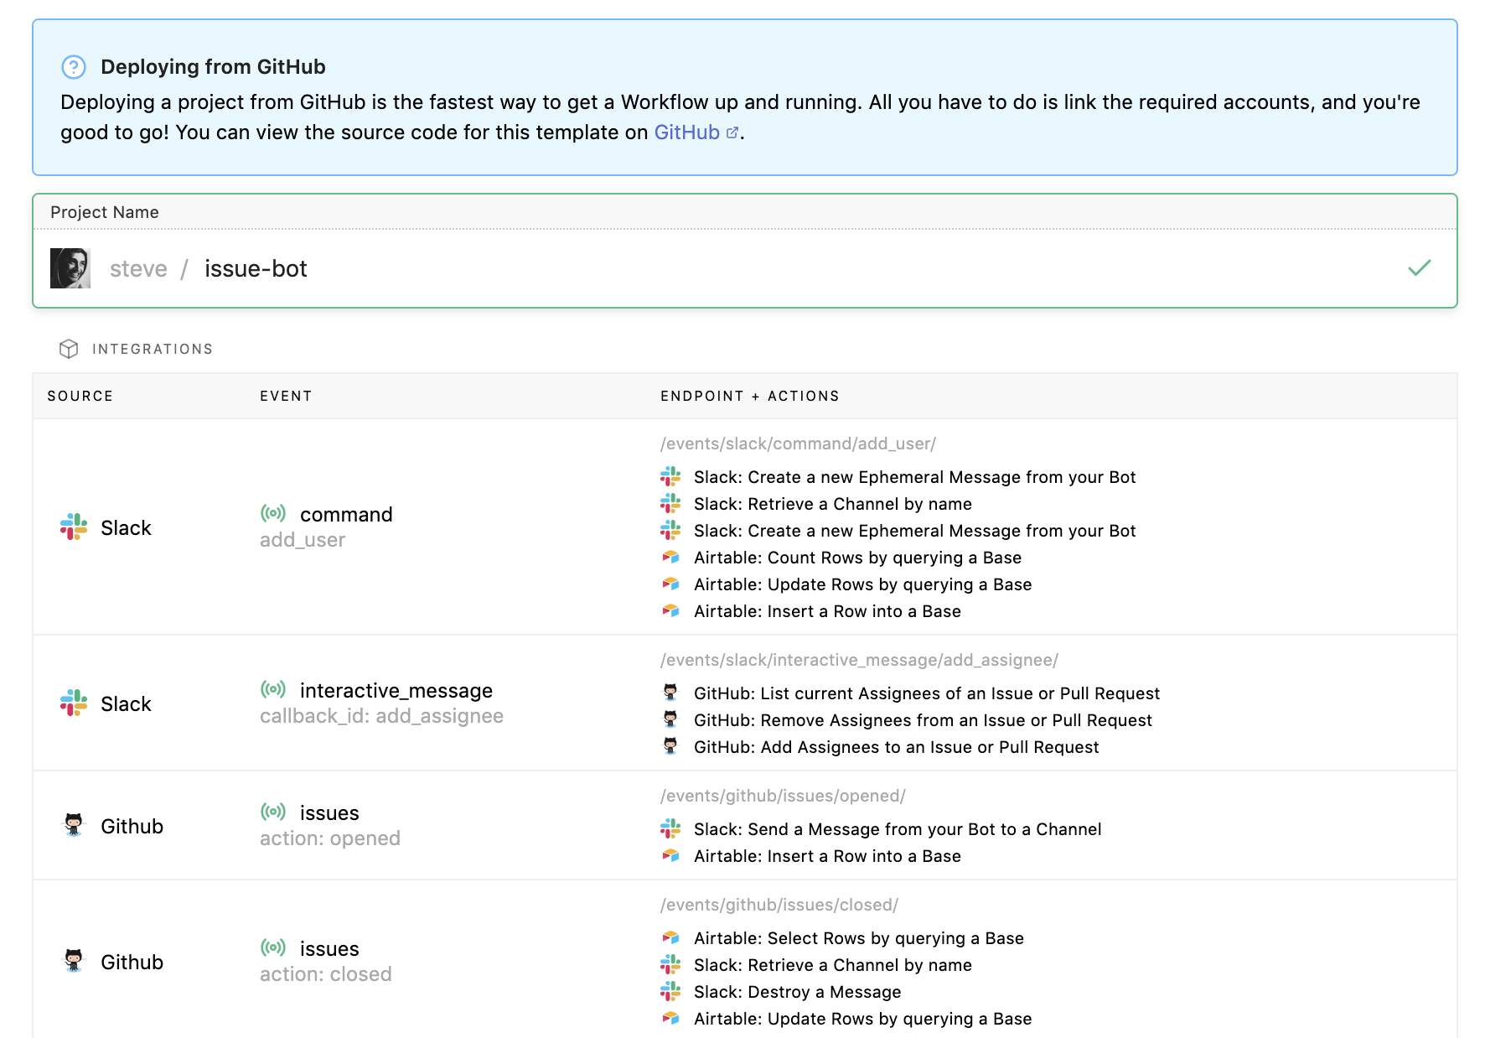Image resolution: width=1485 pixels, height=1038 pixels.
Task: Click the broadcast icon beside issues opened
Action: (x=273, y=812)
